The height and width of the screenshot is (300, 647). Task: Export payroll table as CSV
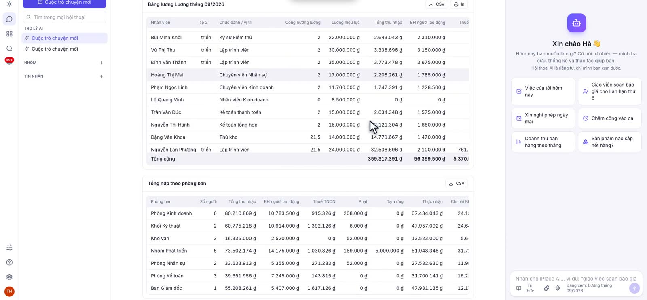[436, 4]
